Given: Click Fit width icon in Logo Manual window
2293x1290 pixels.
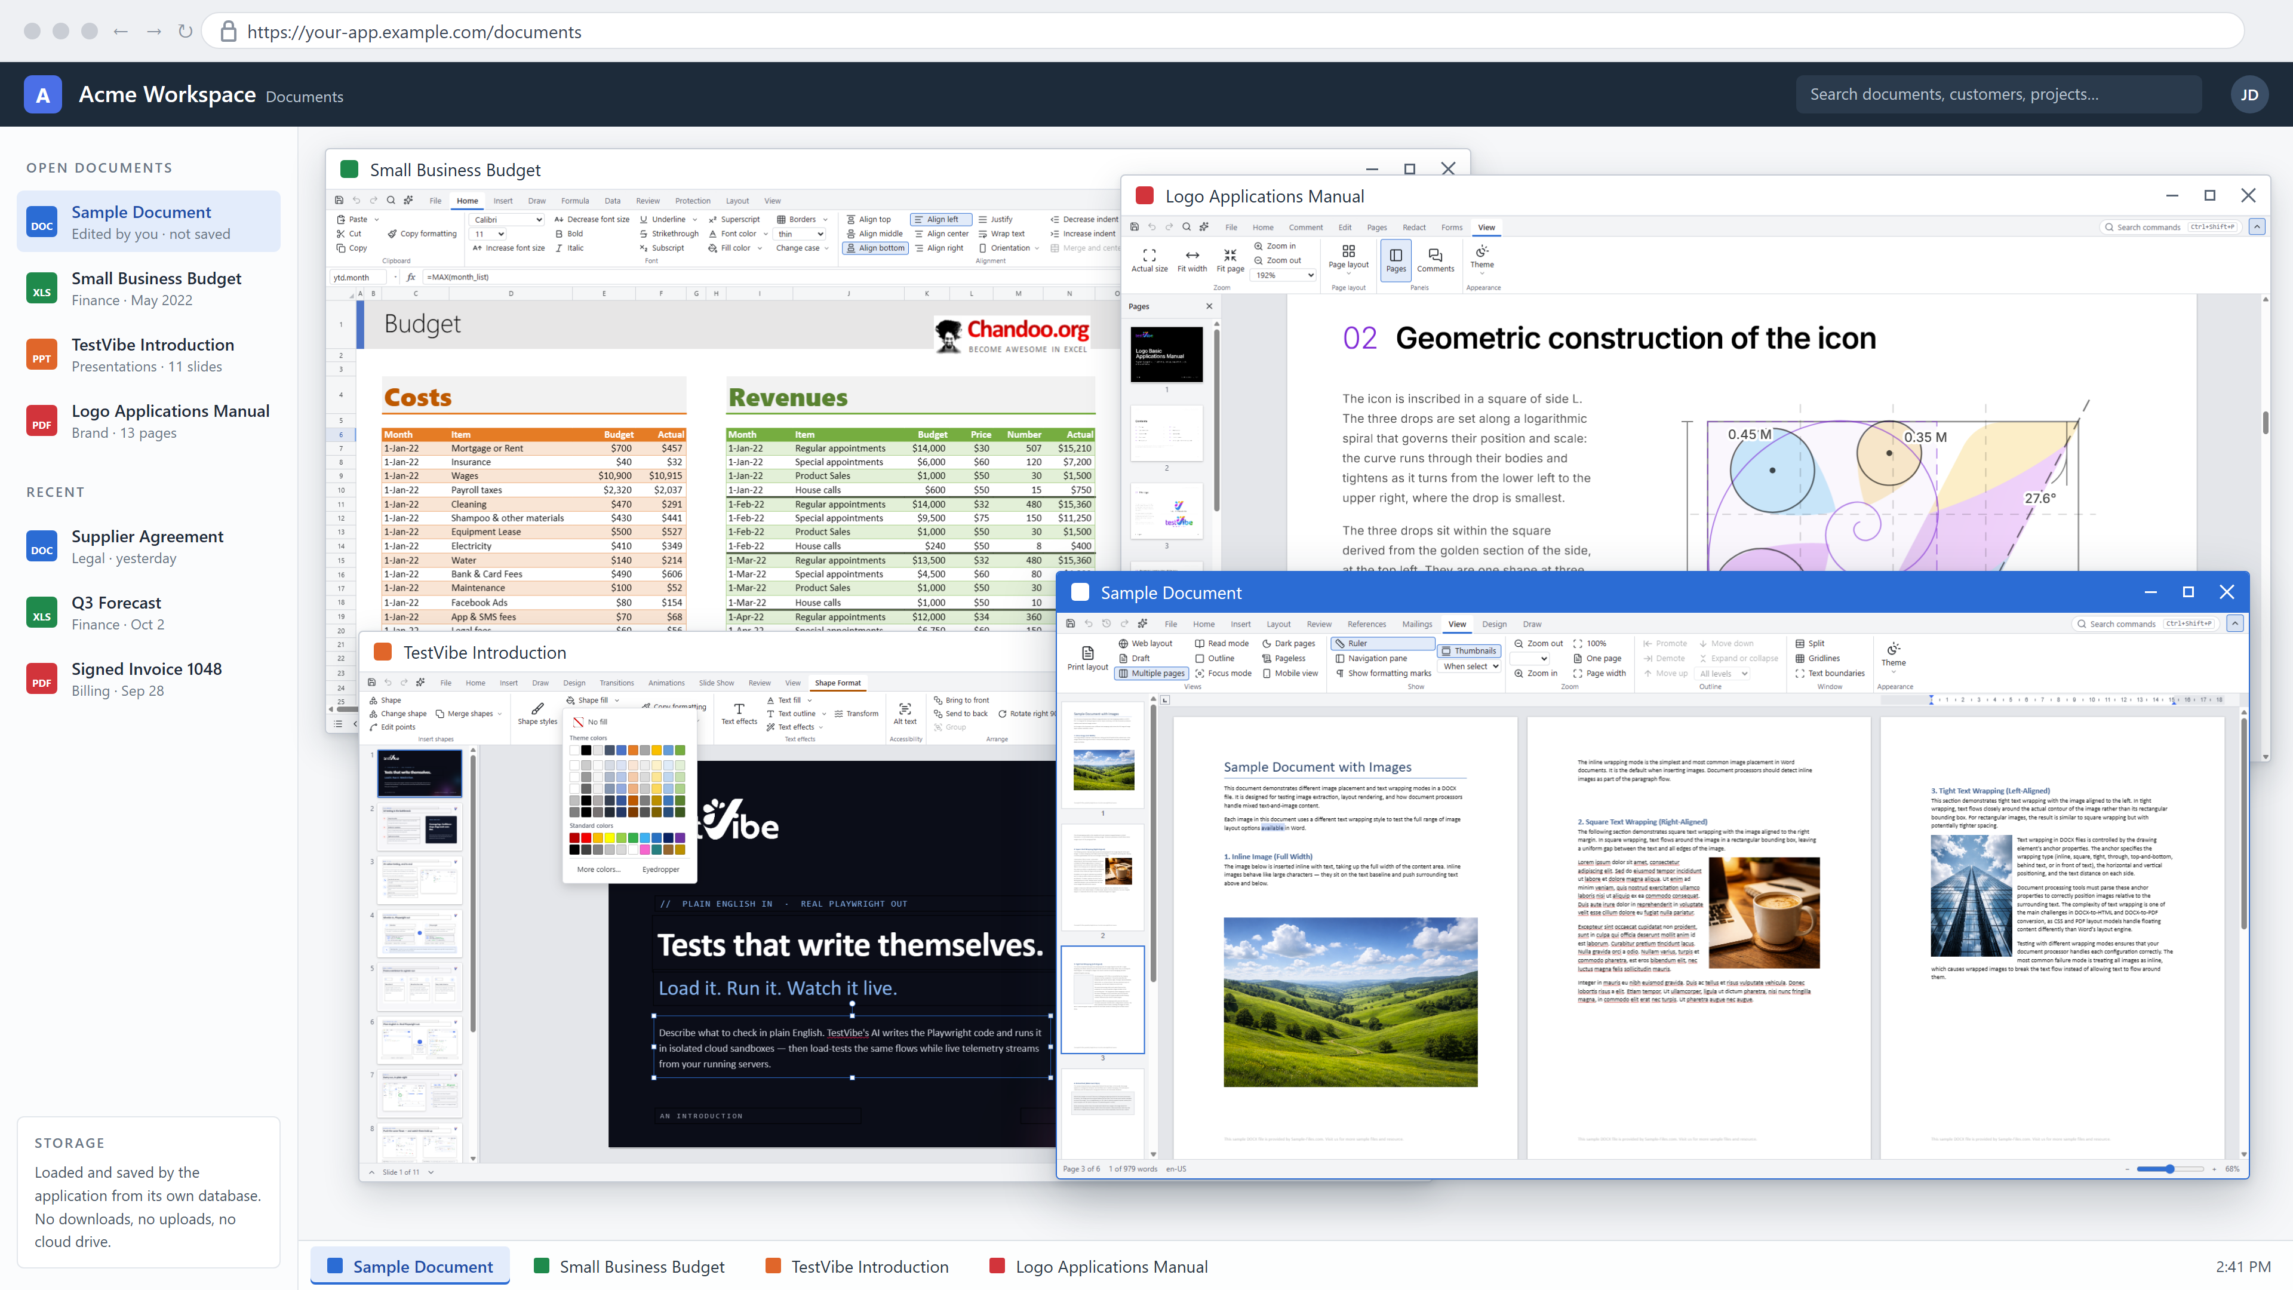Looking at the screenshot, I should point(1192,254).
